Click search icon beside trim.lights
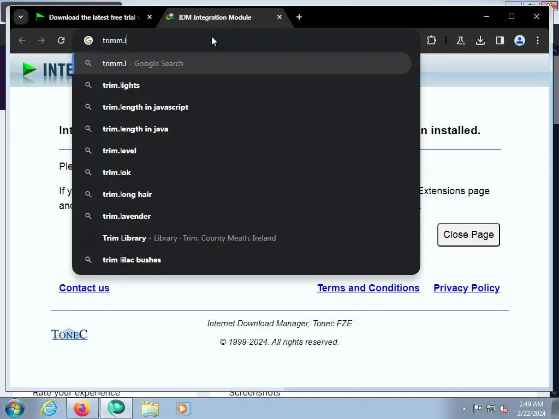The width and height of the screenshot is (559, 419). [88, 85]
